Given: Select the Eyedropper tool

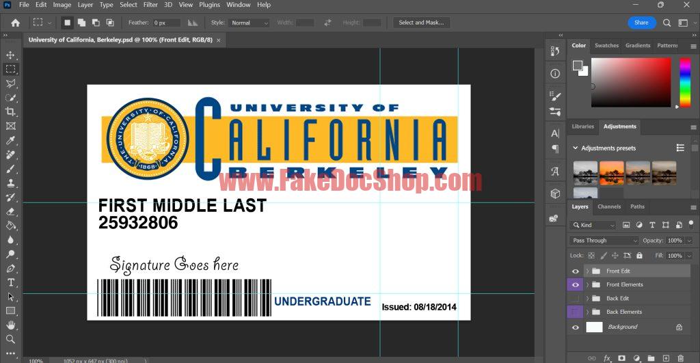Looking at the screenshot, I should (x=10, y=140).
